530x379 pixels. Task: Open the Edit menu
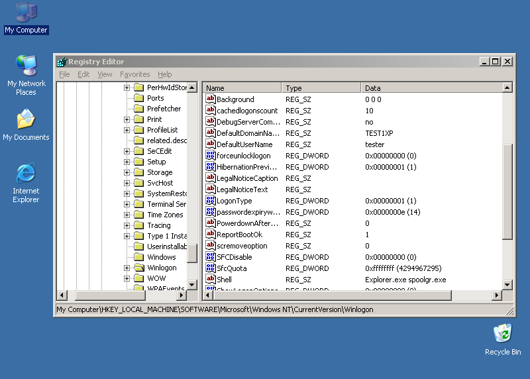tap(83, 74)
